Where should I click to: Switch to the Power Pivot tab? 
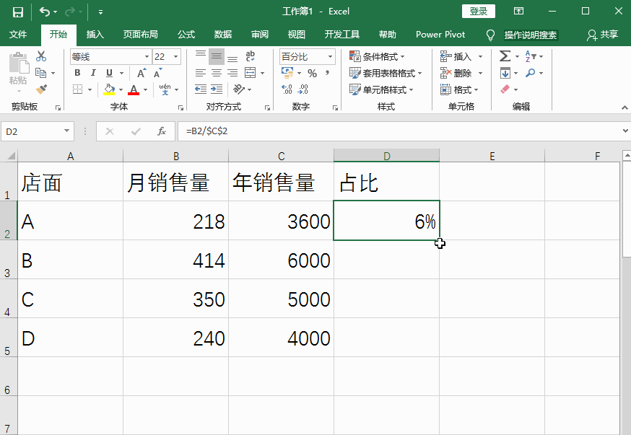pos(440,35)
